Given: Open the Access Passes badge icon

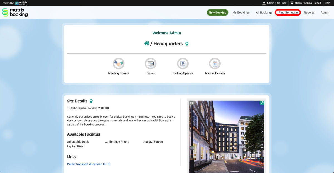Looking at the screenshot, I should [215, 64].
